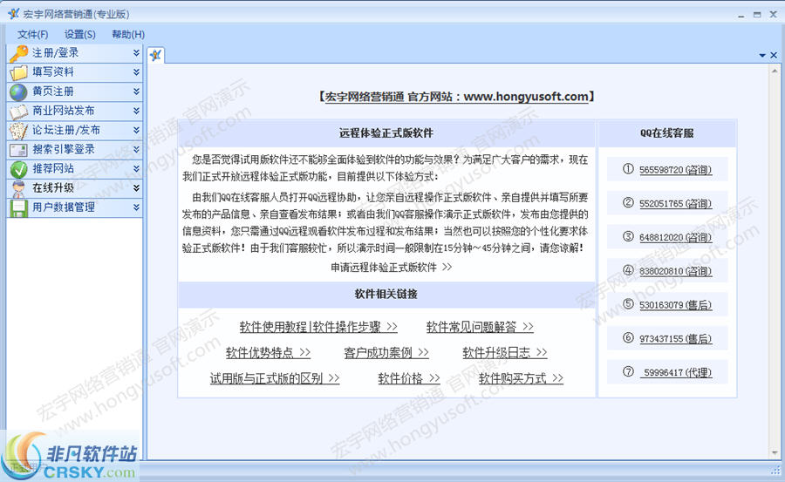Expand the 用户数据管理 panel chevron
The image size is (785, 482).
coord(136,207)
